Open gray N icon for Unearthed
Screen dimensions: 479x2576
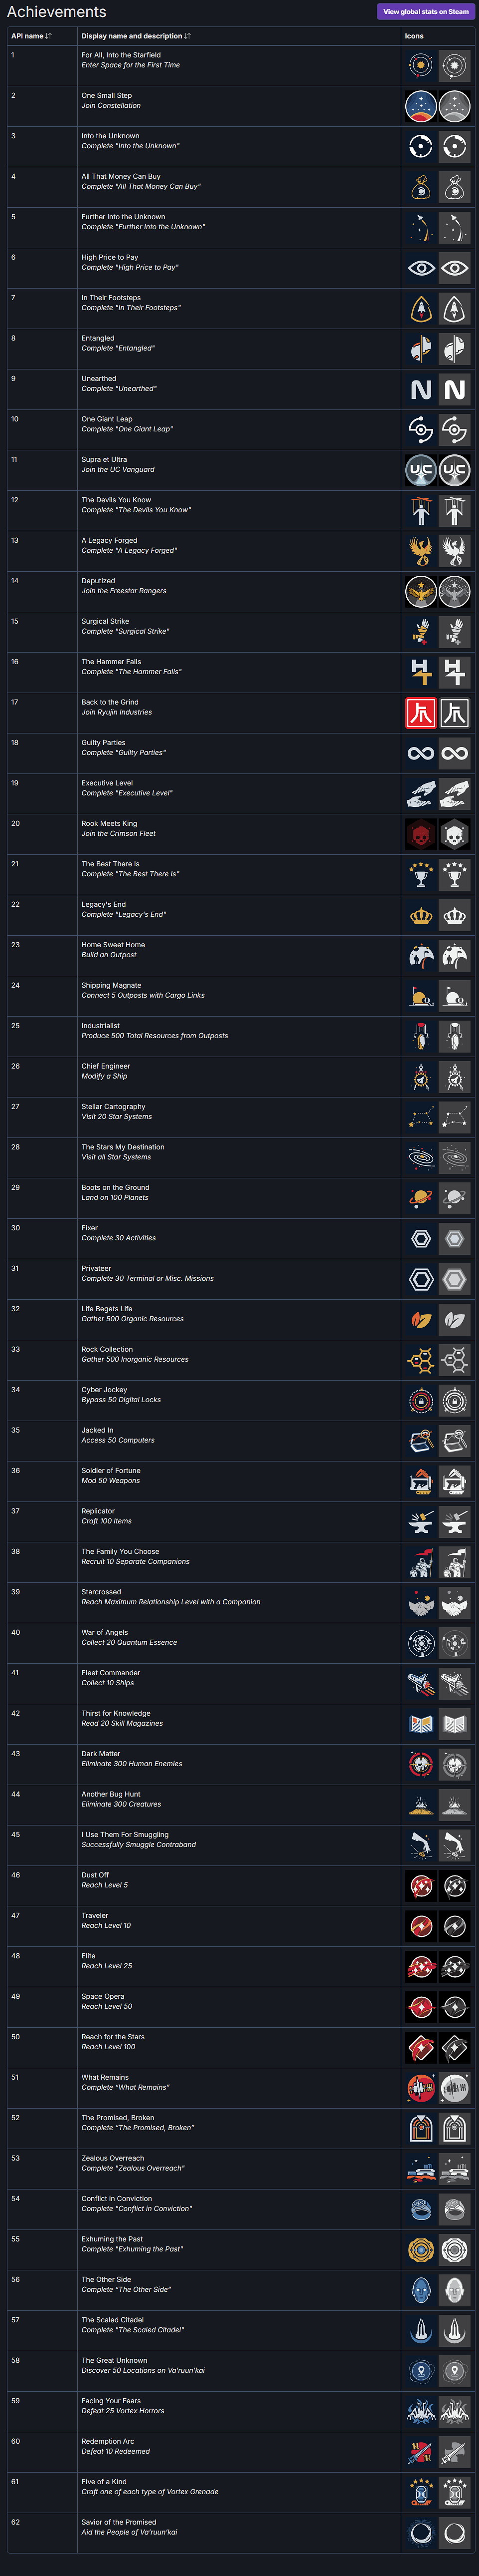455,389
